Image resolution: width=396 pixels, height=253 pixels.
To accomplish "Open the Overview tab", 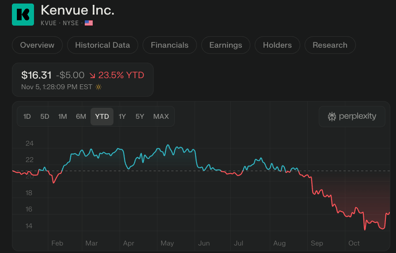I will 37,45.
